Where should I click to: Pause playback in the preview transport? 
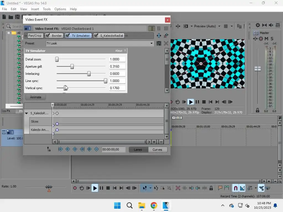tap(197, 102)
